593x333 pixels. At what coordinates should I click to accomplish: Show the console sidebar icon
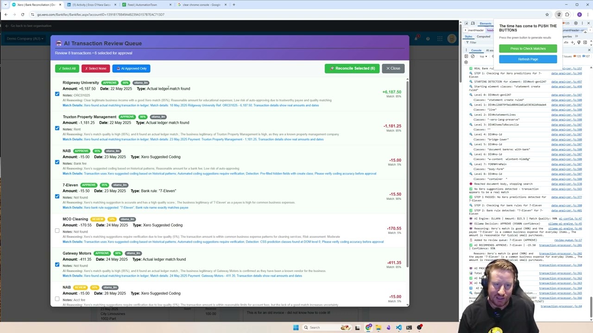(x=466, y=56)
